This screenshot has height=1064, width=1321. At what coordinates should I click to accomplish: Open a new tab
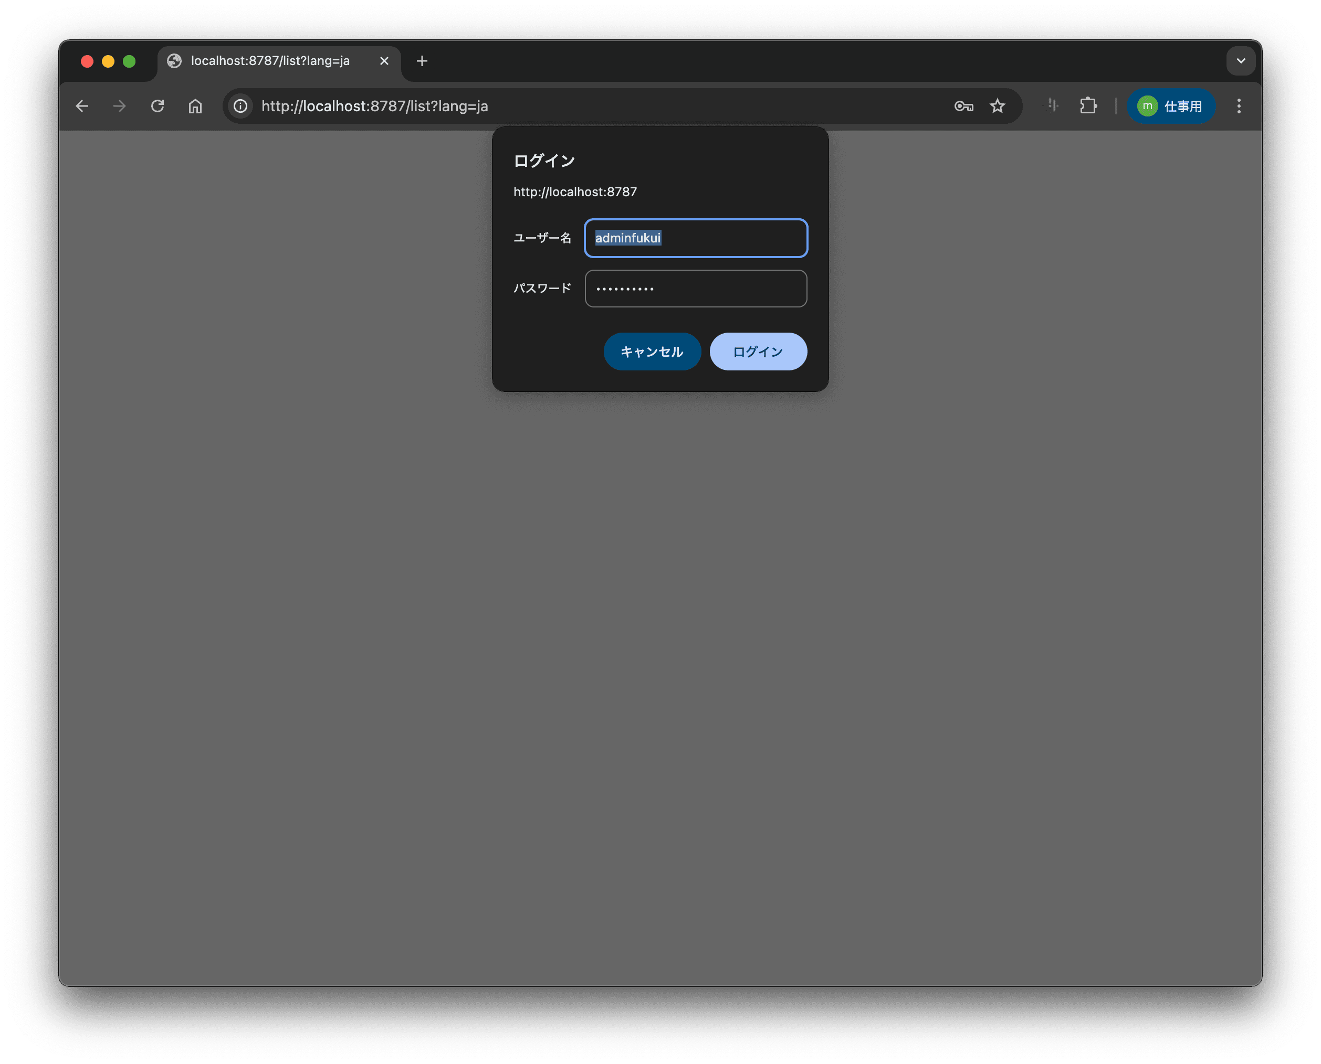click(422, 61)
